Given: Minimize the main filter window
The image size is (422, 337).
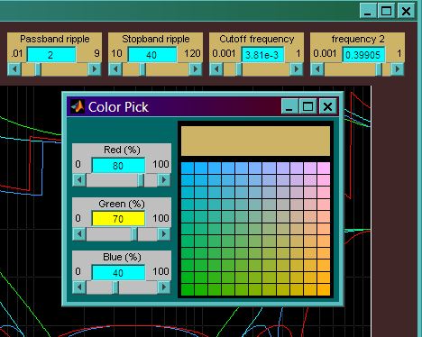Looking at the screenshot, I should click(x=367, y=11).
